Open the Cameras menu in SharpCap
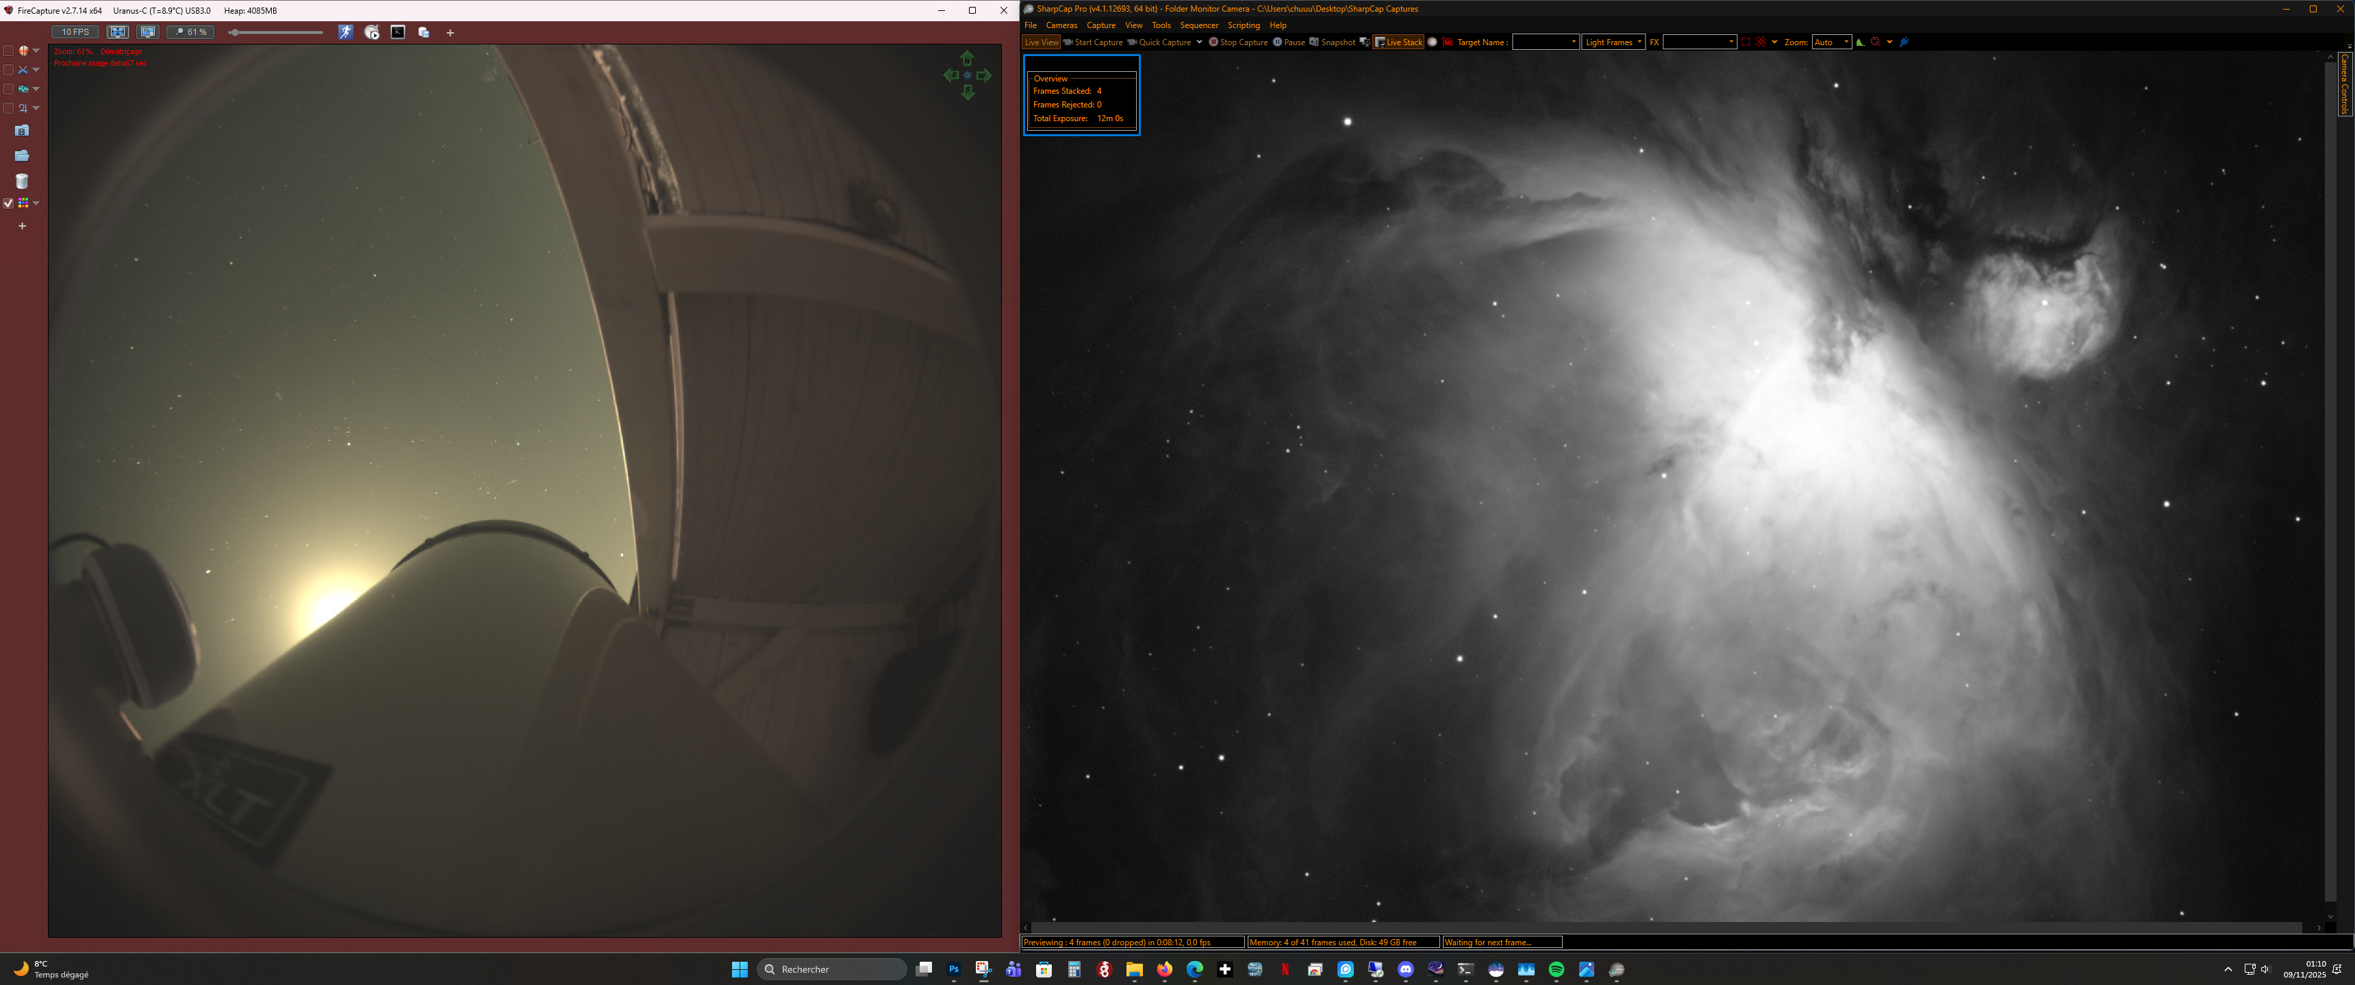The width and height of the screenshot is (2355, 985). click(x=1061, y=25)
